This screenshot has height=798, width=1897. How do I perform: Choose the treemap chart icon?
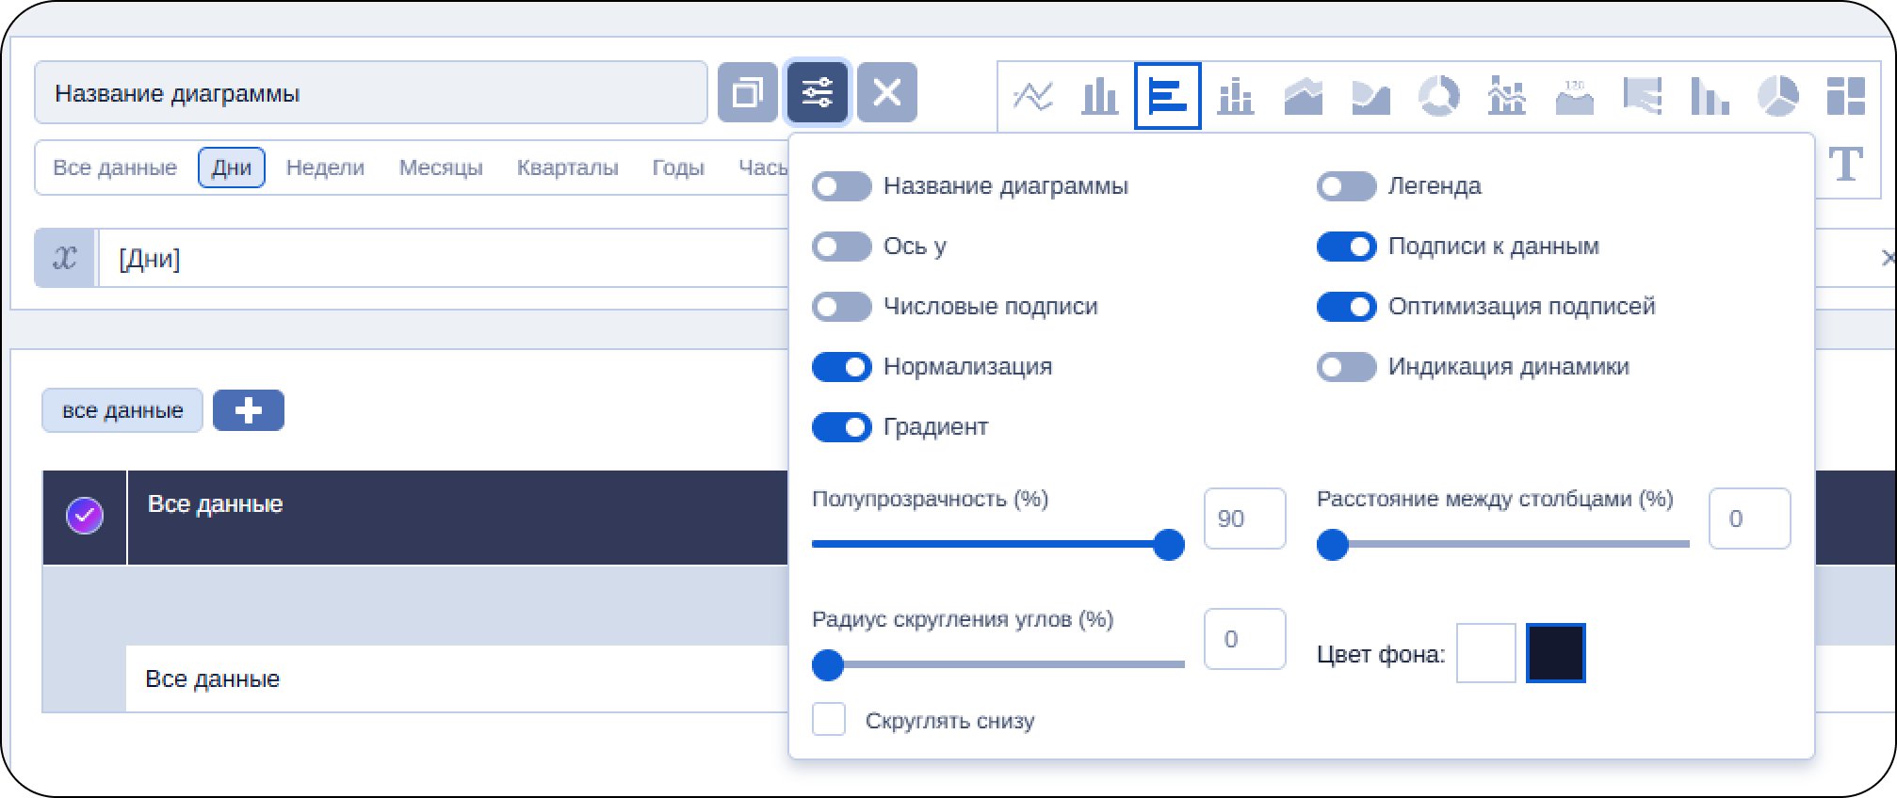tap(1845, 96)
